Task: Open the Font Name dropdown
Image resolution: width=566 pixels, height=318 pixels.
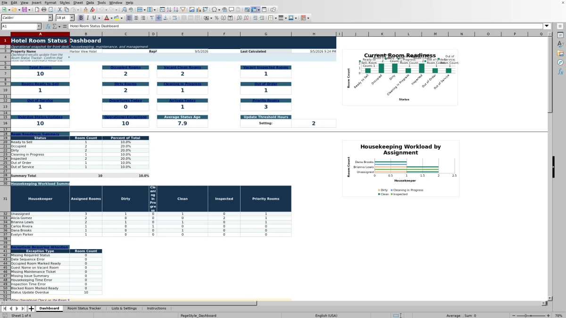Action: (x=50, y=18)
